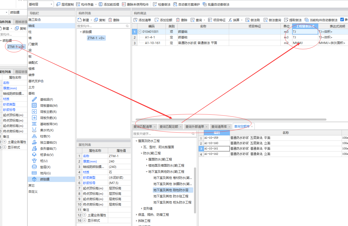This screenshot has height=226, width=348.
Task: Close the 查询定额库 tab
Action: point(252,126)
